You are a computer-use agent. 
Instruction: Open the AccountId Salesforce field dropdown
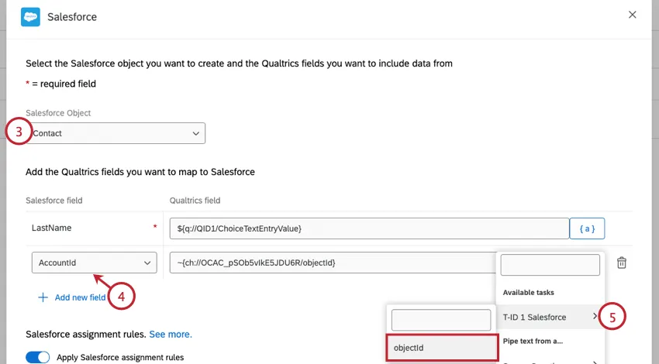click(94, 263)
